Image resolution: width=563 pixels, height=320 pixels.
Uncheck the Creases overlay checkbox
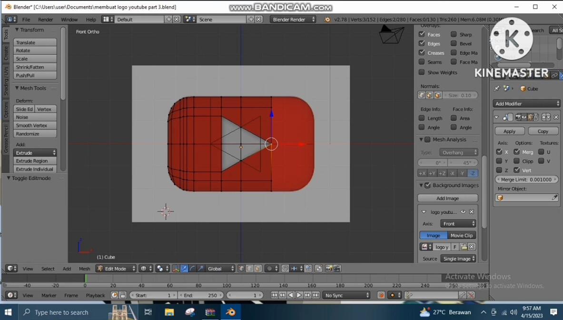tap(422, 52)
